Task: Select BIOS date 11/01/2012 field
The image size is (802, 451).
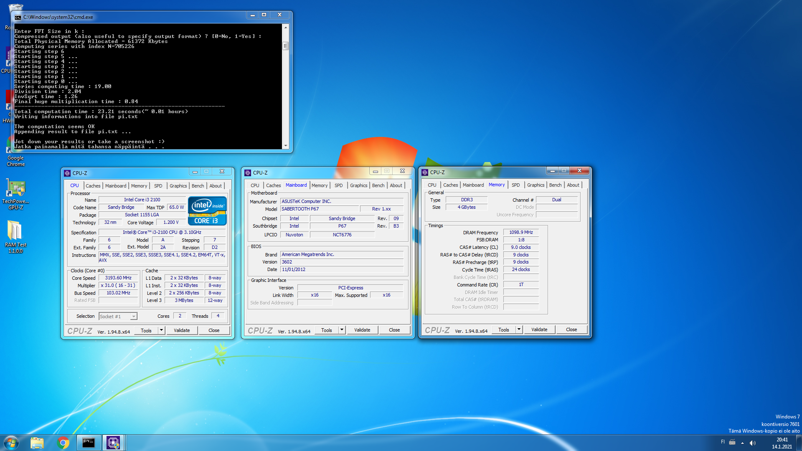Action: 342,270
